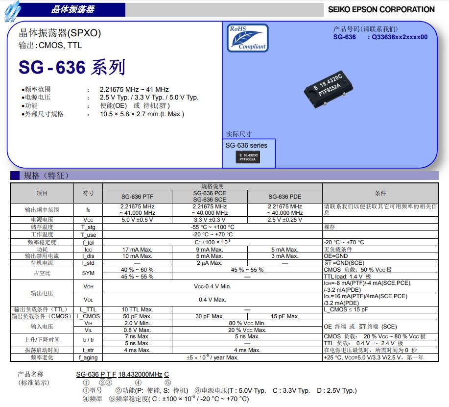Click the SG-636 系列 title
449x407 pixels.
point(72,67)
